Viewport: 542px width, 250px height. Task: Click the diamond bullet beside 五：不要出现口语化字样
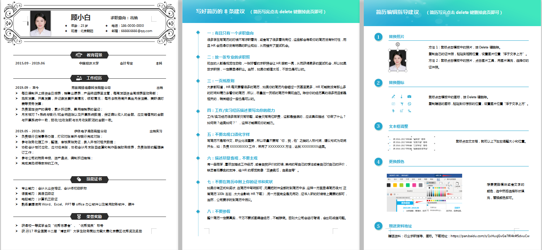198,134
